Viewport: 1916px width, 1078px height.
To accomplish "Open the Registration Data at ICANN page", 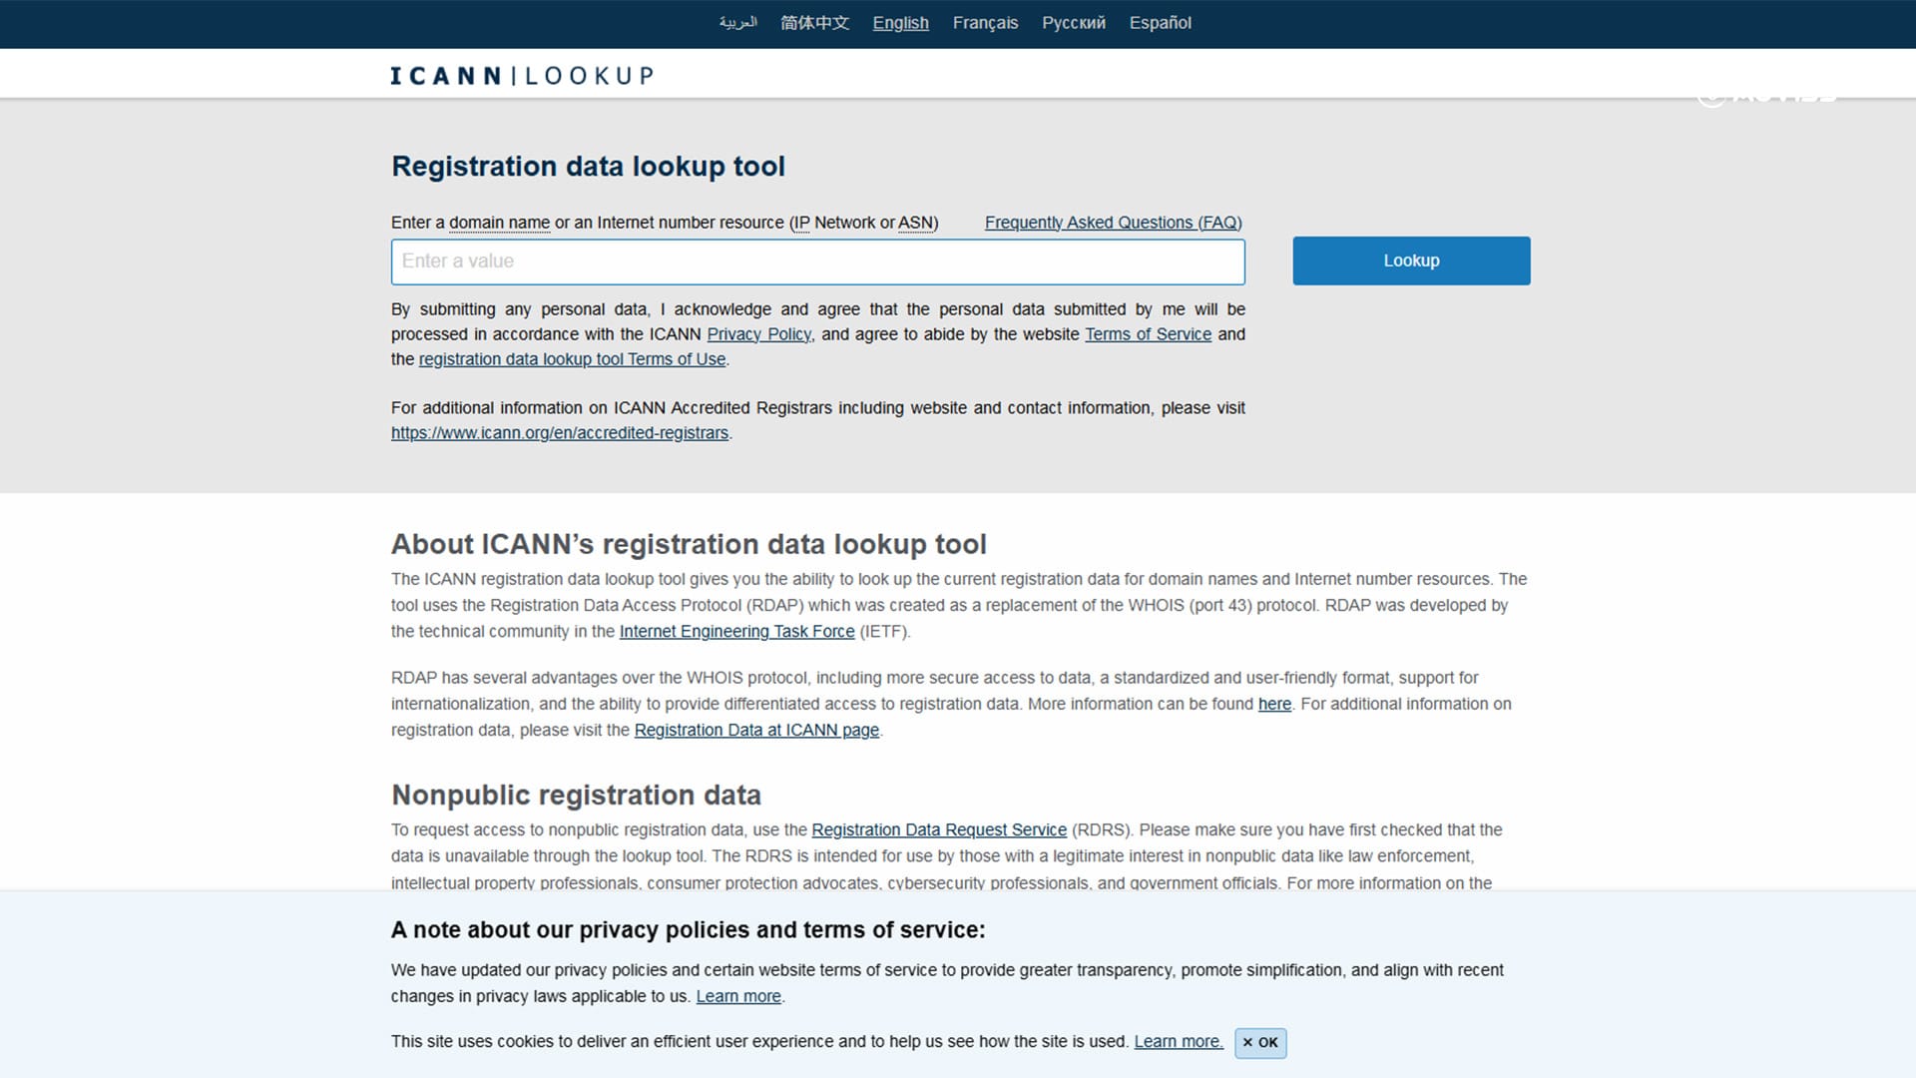I will pos(755,730).
